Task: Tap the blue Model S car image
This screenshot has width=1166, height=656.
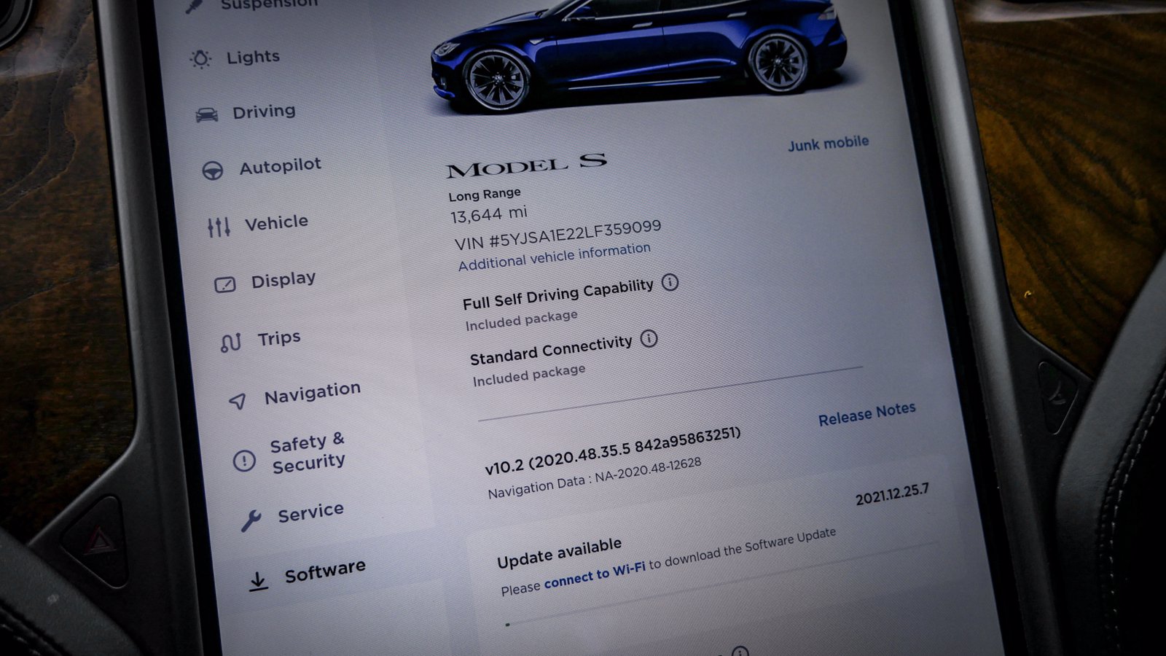Action: 638,52
